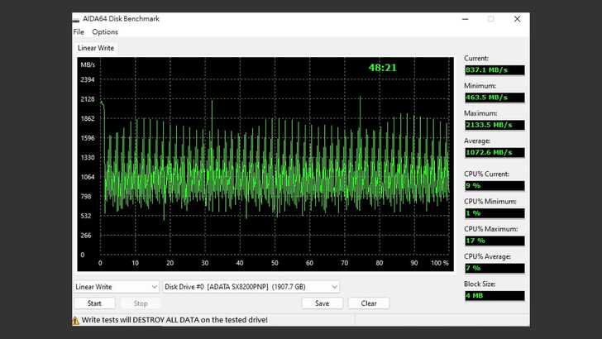This screenshot has height=339, width=602.
Task: Click the warning icon in the status bar
Action: pyautogui.click(x=76, y=320)
